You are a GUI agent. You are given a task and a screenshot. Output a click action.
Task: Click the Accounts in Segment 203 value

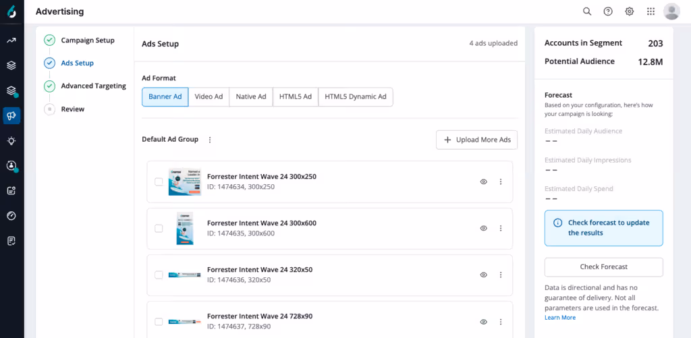point(655,44)
